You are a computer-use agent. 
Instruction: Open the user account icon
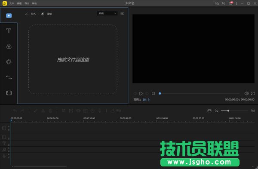tap(223, 3)
